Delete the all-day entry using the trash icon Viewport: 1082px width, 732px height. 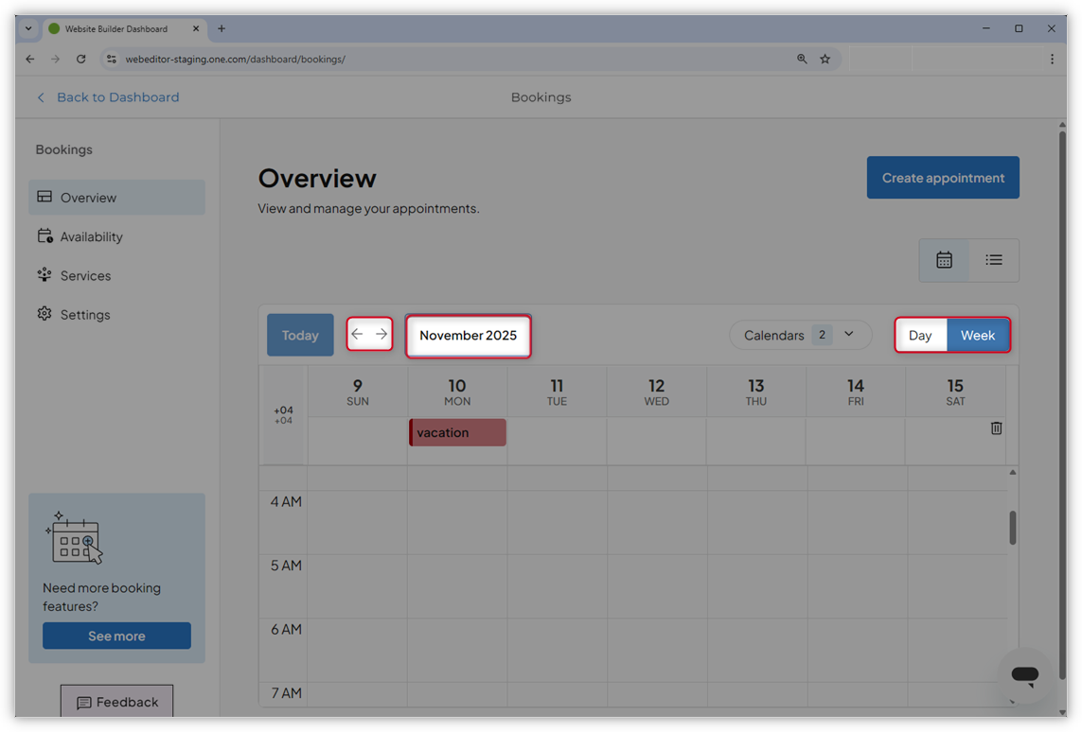[996, 427]
